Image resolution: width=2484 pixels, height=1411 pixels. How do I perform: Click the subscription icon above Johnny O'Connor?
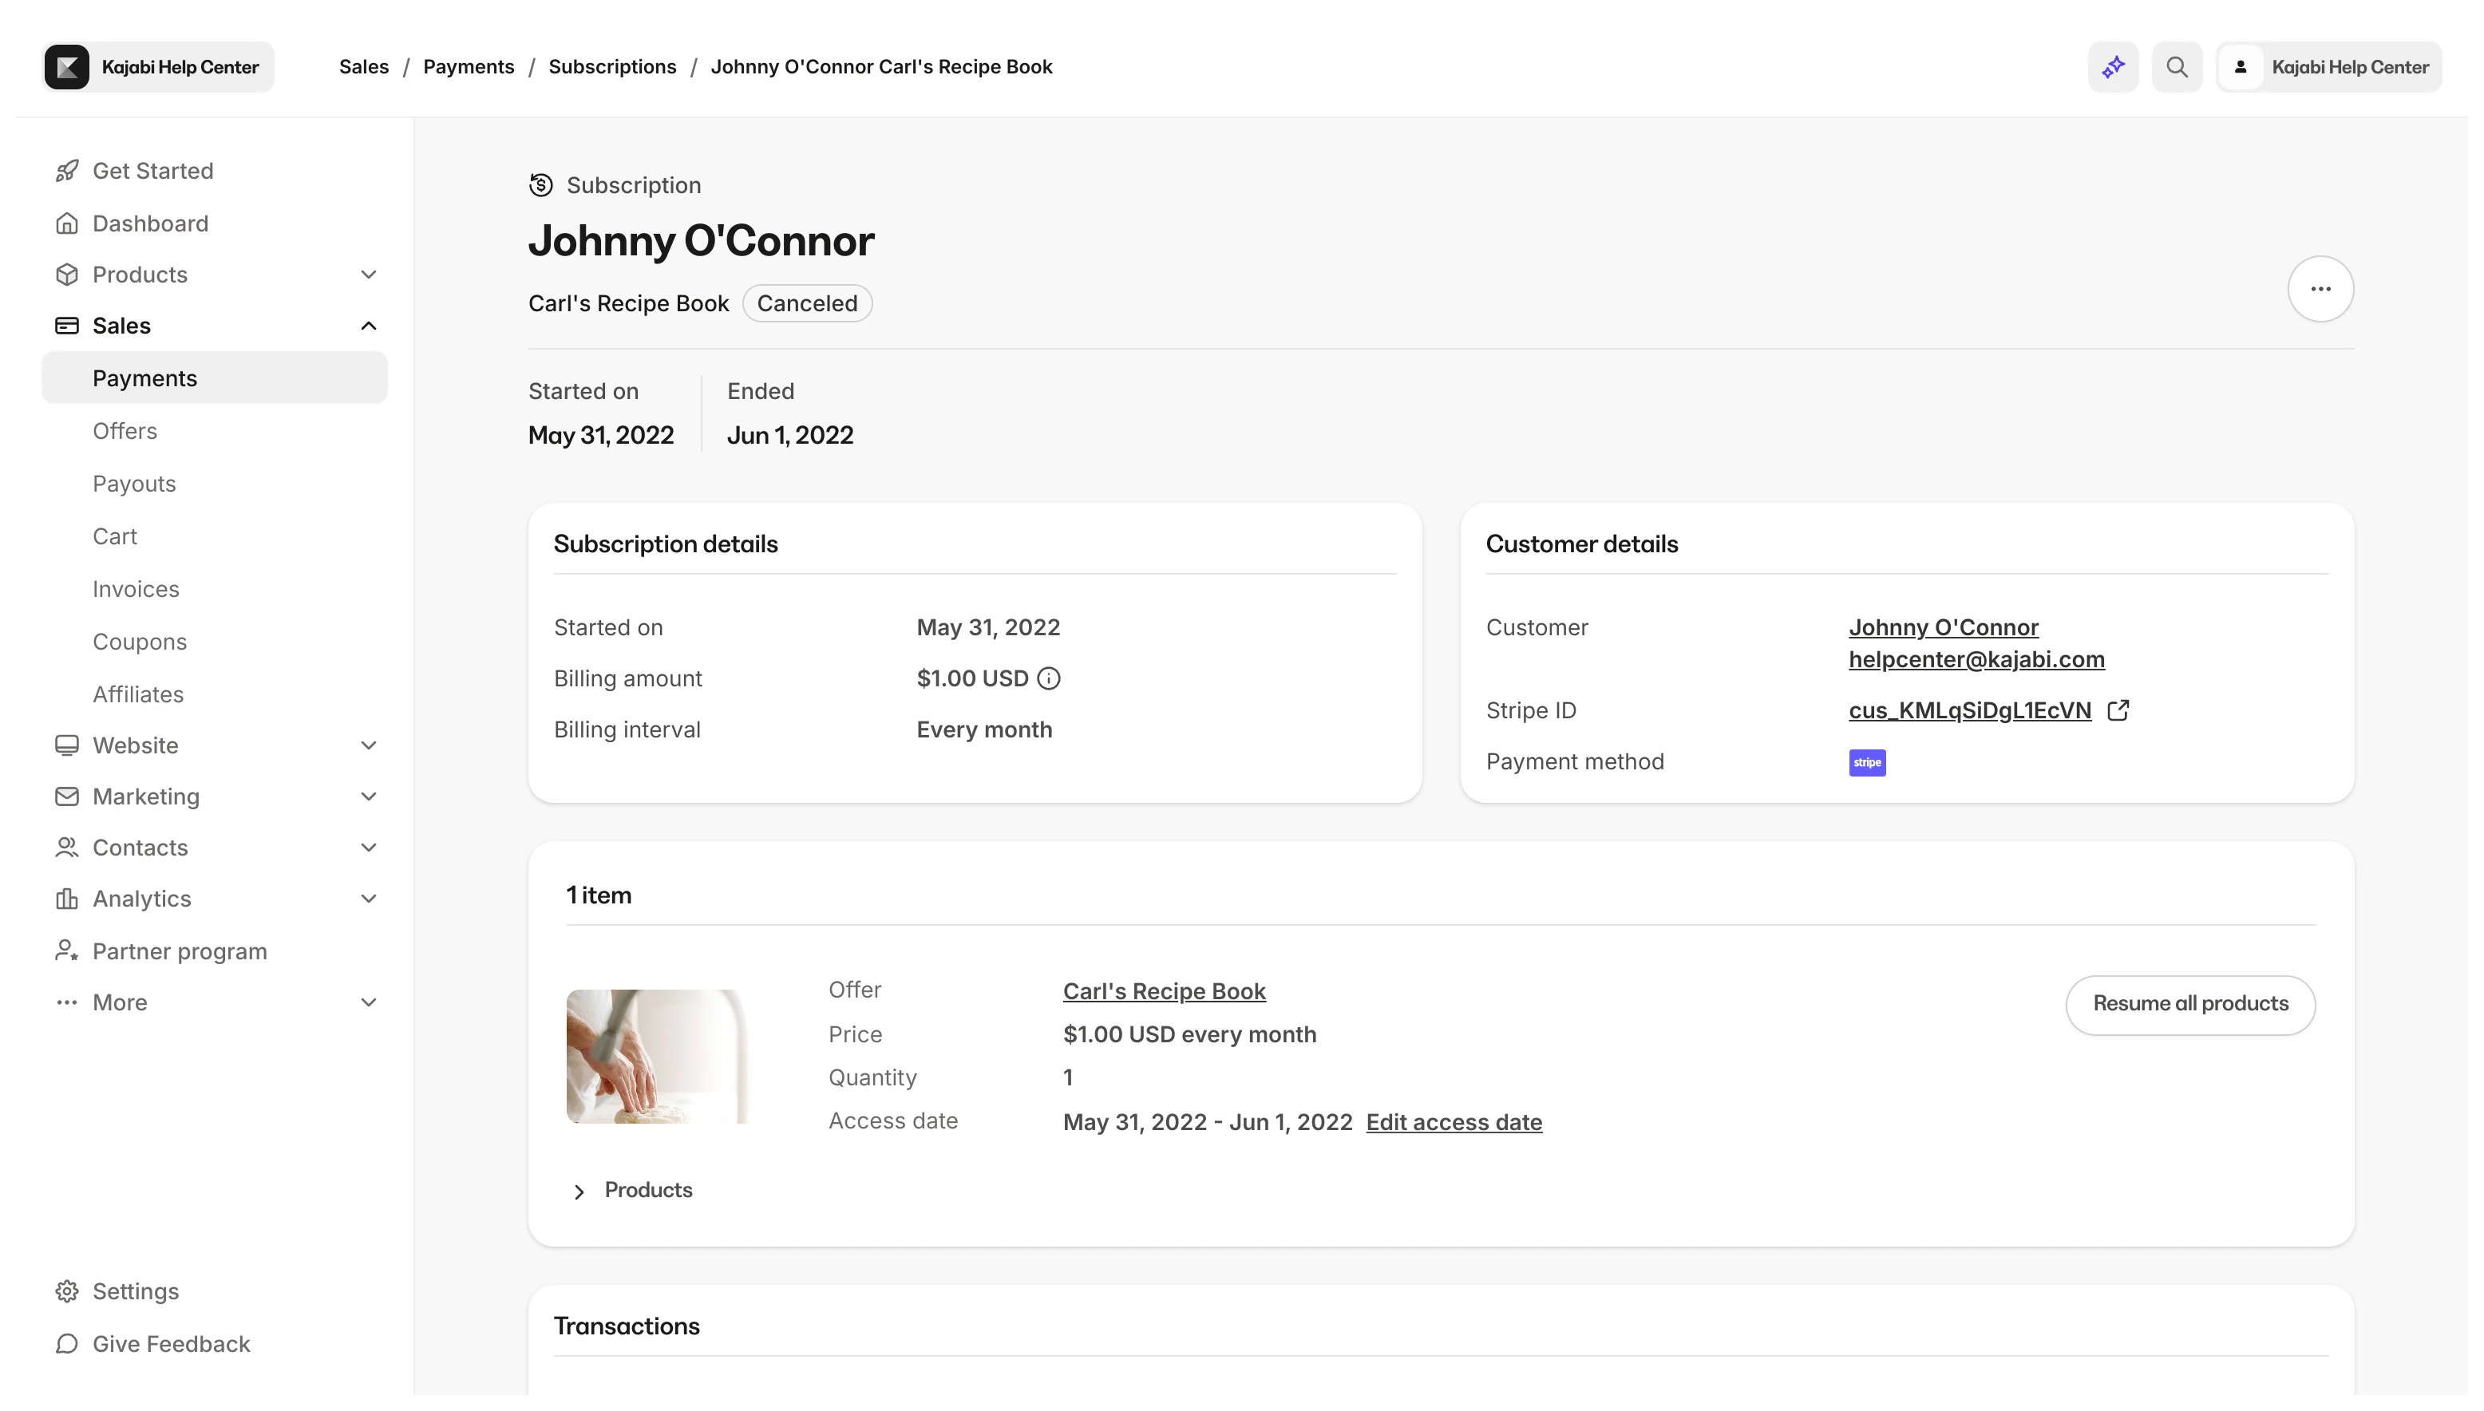click(x=540, y=184)
